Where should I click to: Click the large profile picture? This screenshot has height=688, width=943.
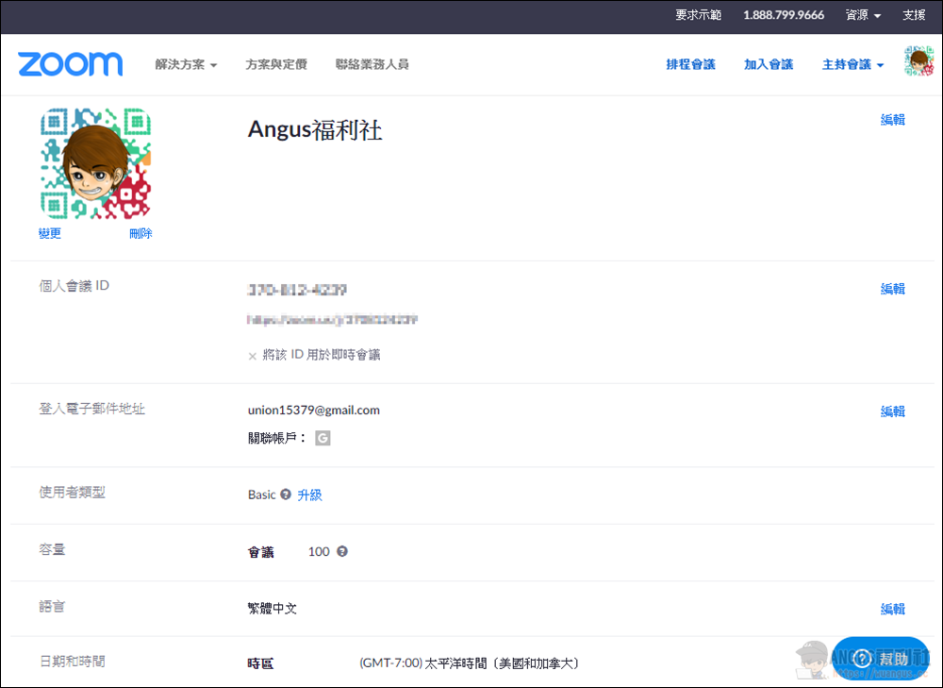point(95,164)
